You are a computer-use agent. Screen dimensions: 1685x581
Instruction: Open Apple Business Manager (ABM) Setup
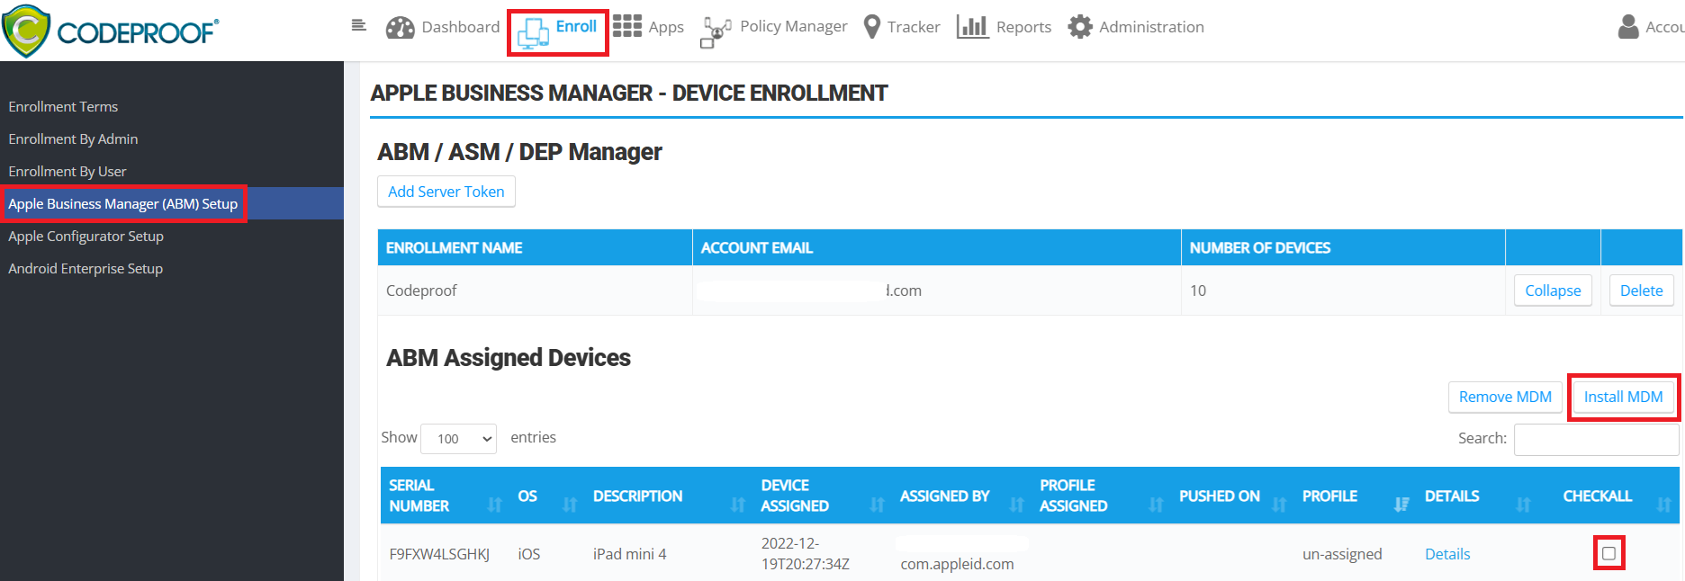pyautogui.click(x=123, y=203)
